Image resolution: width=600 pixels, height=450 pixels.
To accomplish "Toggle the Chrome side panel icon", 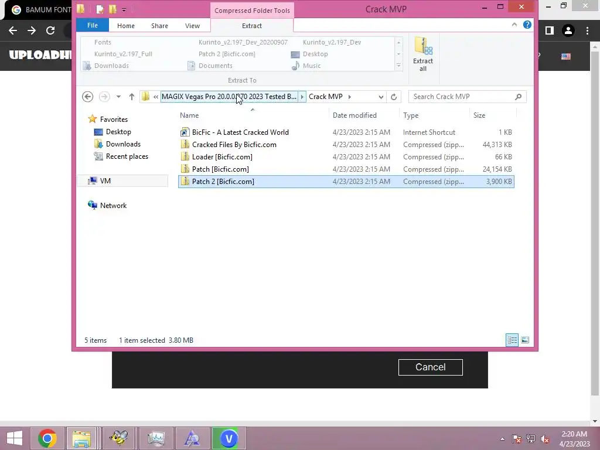I will 550,30.
